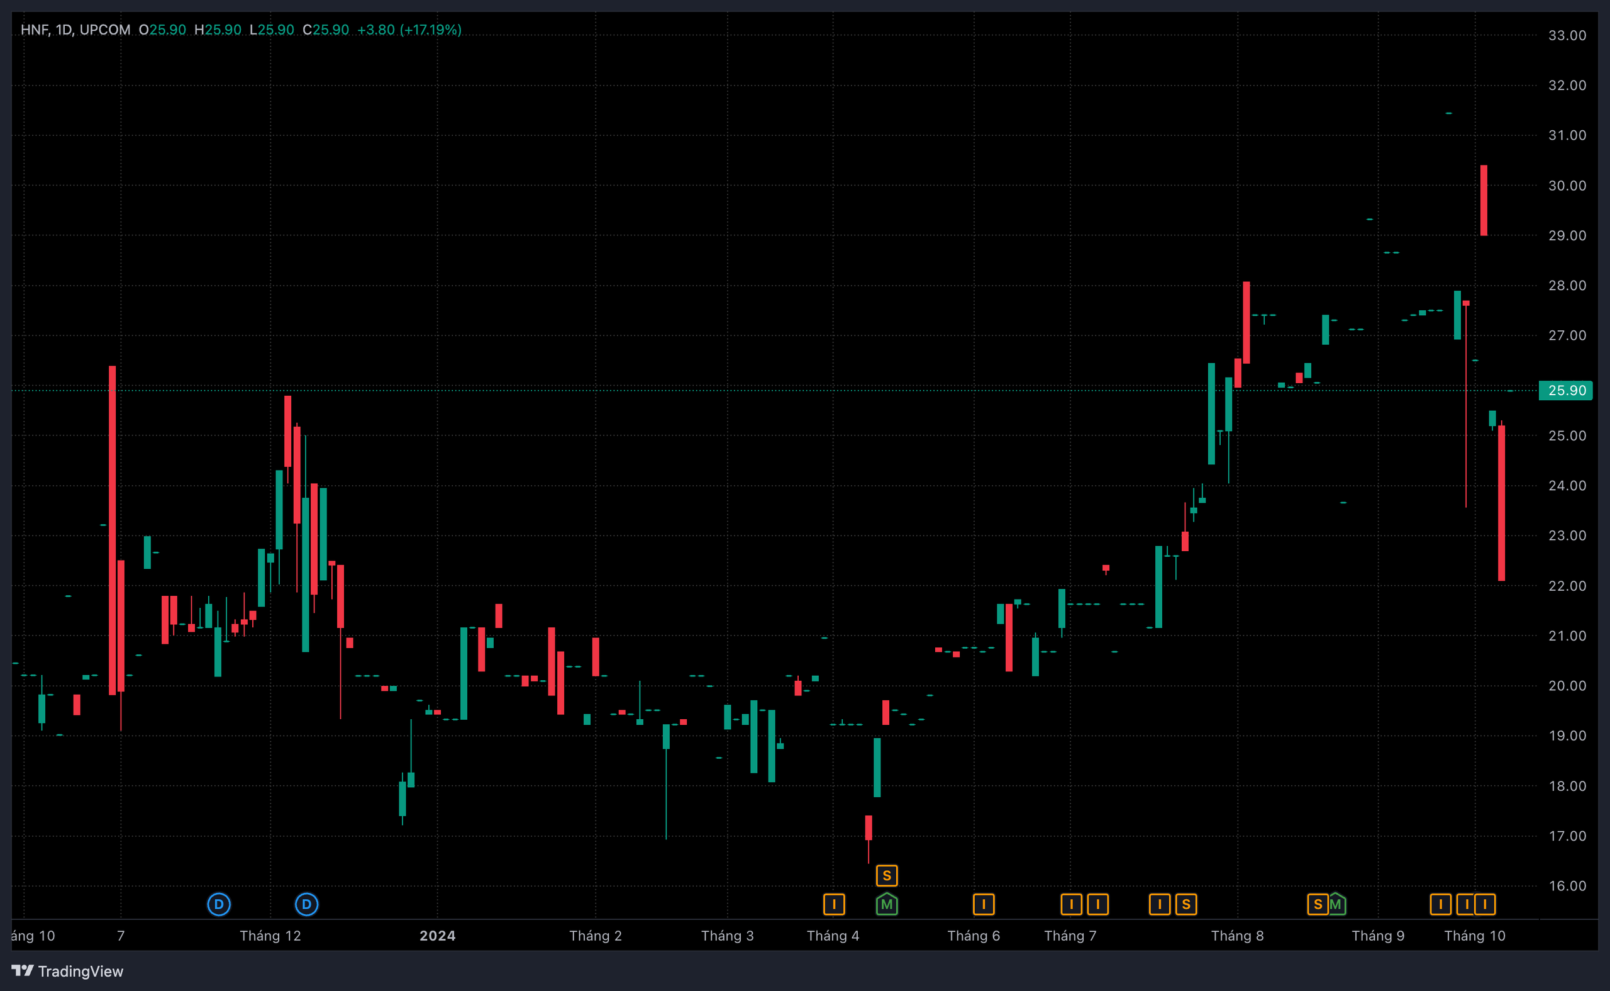The image size is (1610, 991).
Task: Open the TradingView logo link
Action: tap(67, 971)
